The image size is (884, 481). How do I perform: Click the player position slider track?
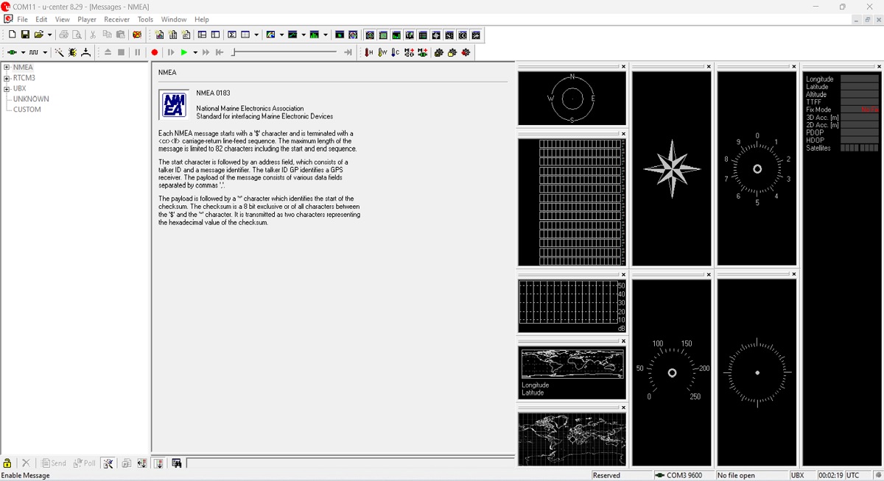pos(287,52)
